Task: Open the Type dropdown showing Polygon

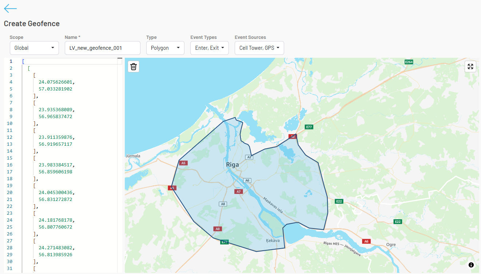Action: pyautogui.click(x=165, y=48)
